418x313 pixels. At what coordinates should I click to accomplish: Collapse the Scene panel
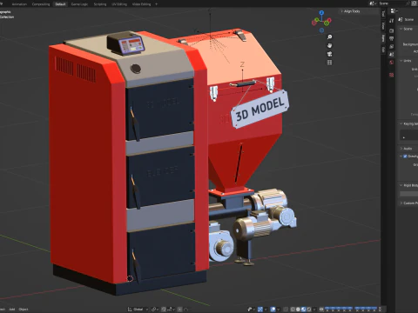[x=406, y=29]
